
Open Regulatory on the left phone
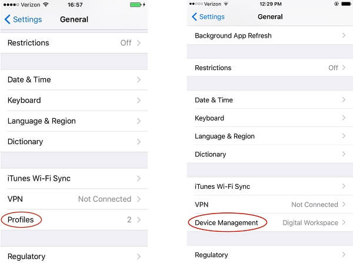[x=74, y=256]
